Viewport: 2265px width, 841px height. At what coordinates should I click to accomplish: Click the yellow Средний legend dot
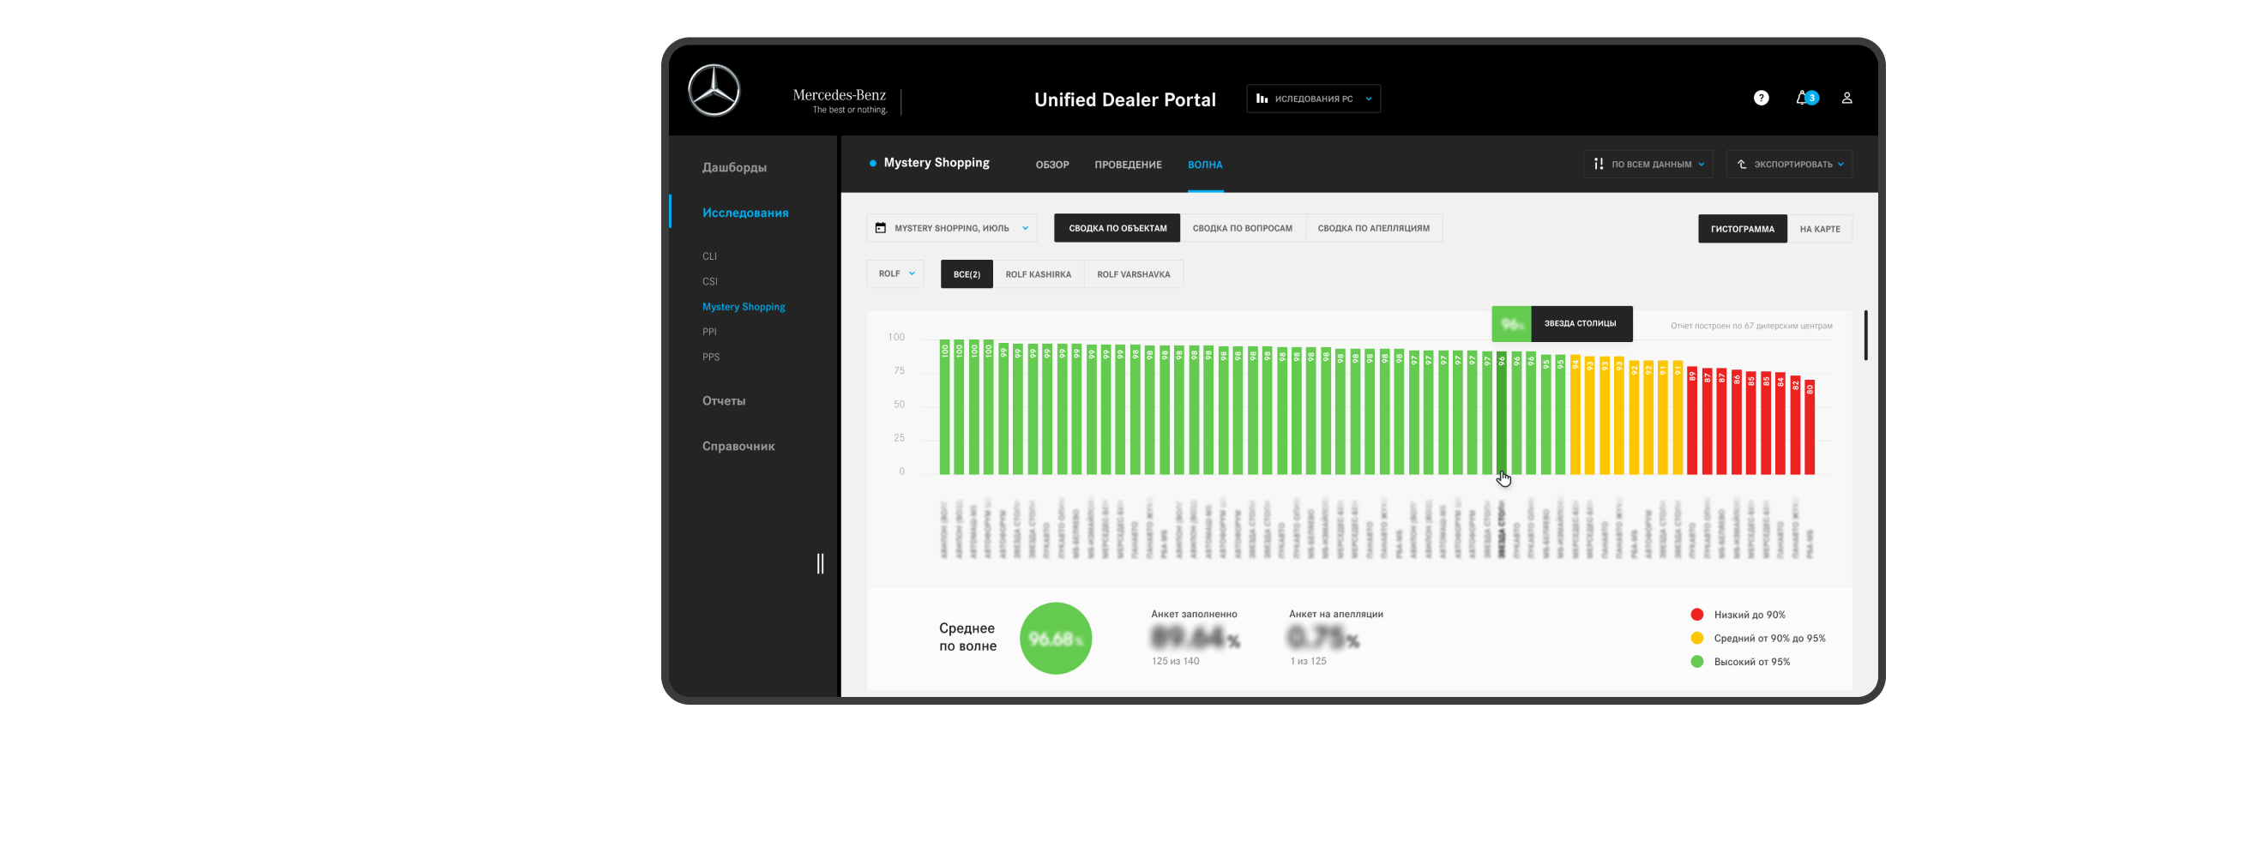click(1696, 639)
